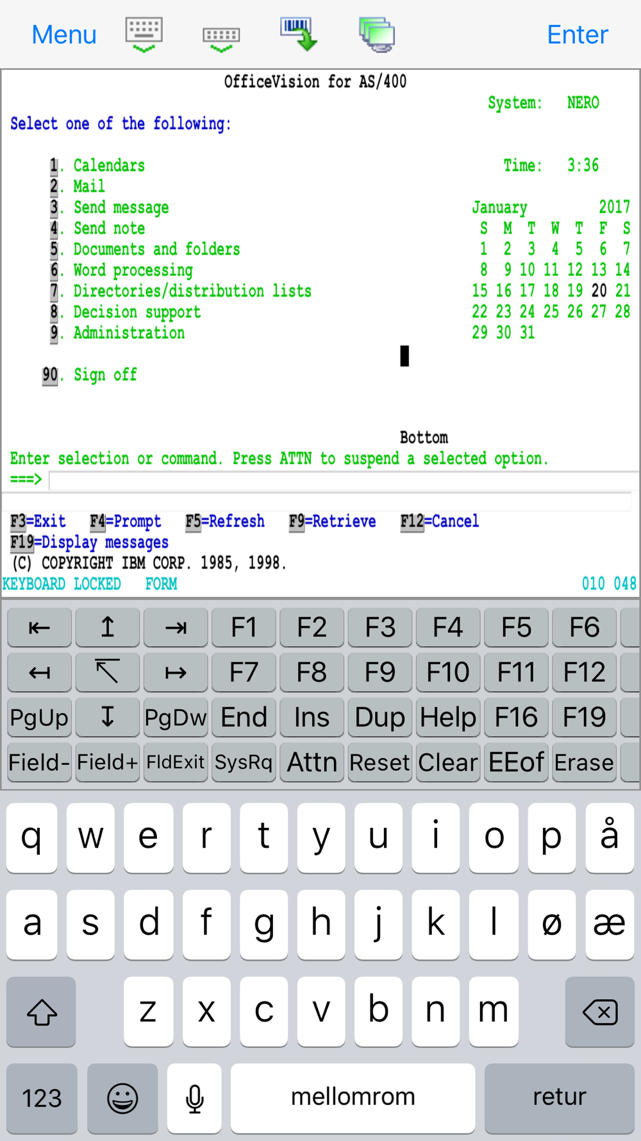This screenshot has width=641, height=1141.
Task: Open the emoji keyboard
Action: pyautogui.click(x=122, y=1098)
